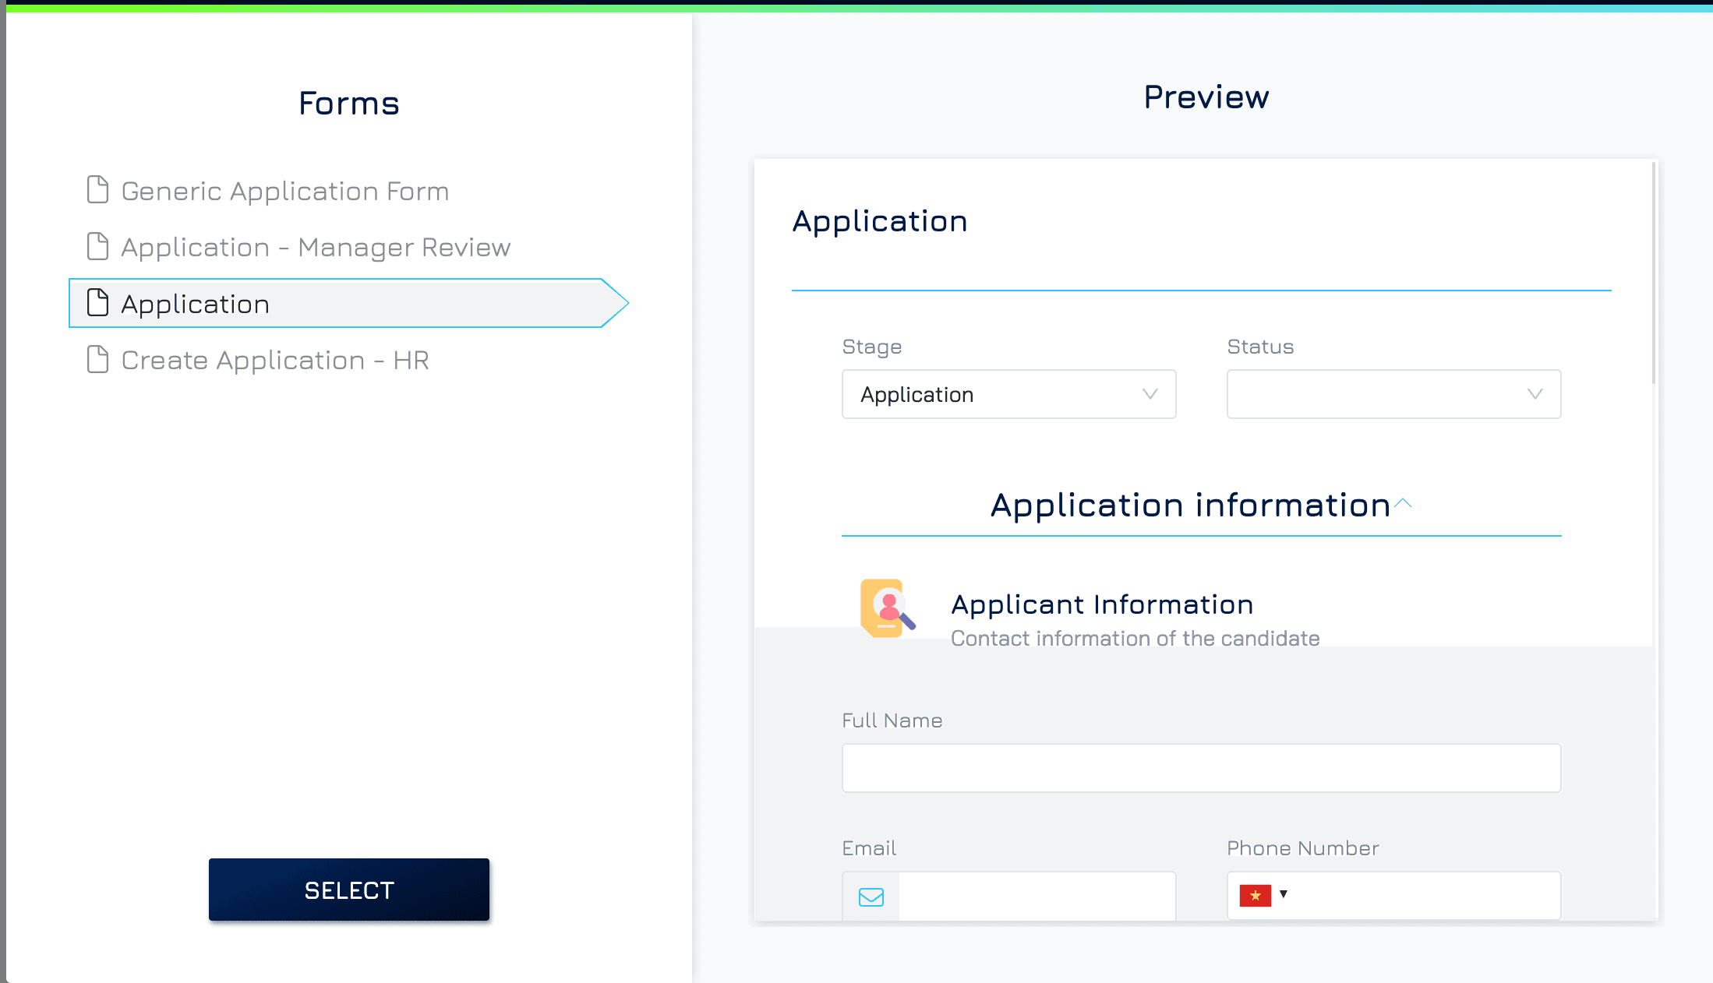Click the Application title in preview
Image resolution: width=1713 pixels, height=983 pixels.
pyautogui.click(x=880, y=221)
